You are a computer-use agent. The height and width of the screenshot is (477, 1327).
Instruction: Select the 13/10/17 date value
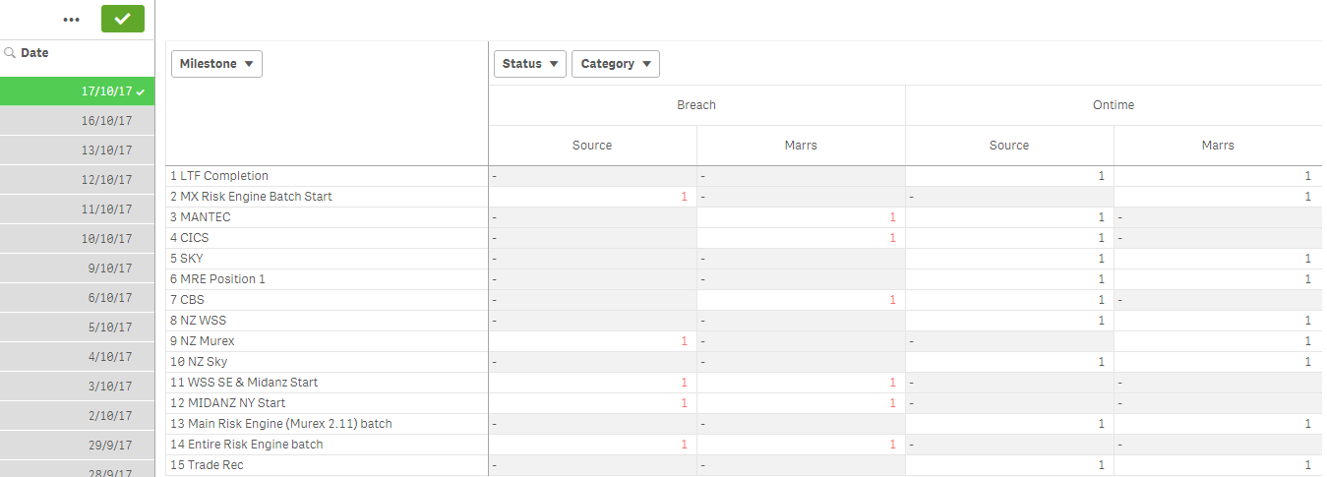click(x=106, y=150)
